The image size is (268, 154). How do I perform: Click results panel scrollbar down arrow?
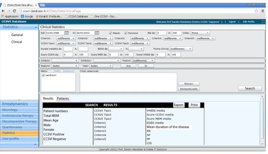[262, 144]
